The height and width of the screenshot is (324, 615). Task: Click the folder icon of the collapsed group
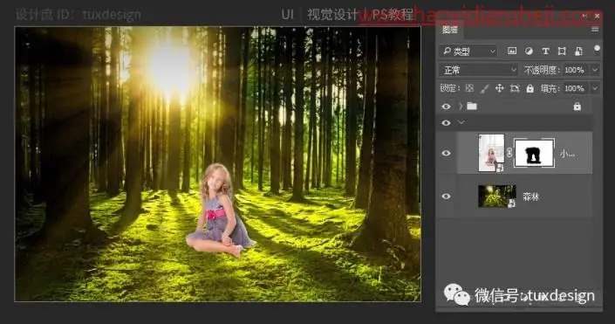472,106
